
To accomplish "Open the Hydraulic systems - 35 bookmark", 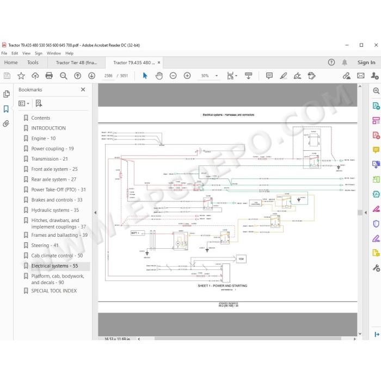I will pyautogui.click(x=55, y=210).
